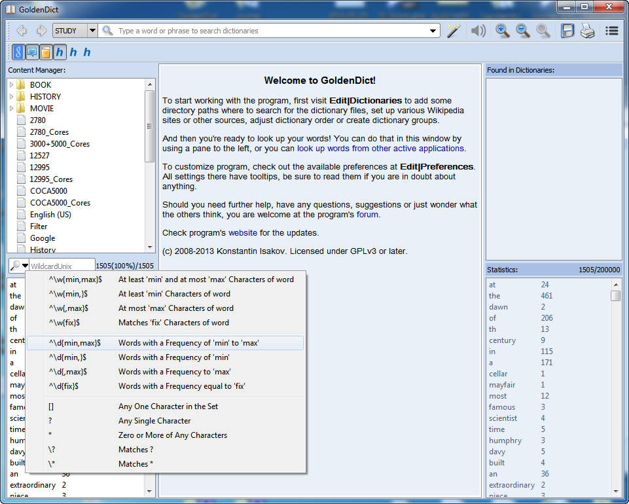Toggle the orange book dictionary icon
This screenshot has width=629, height=504.
coord(46,52)
